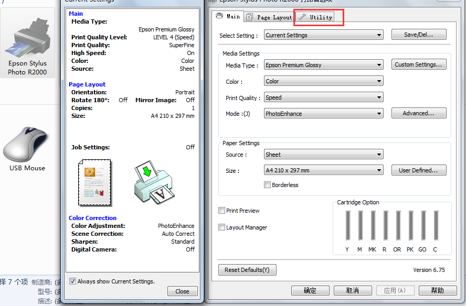Click the Magenta (M) ink level bar
This screenshot has height=306, width=466.
[x=360, y=225]
